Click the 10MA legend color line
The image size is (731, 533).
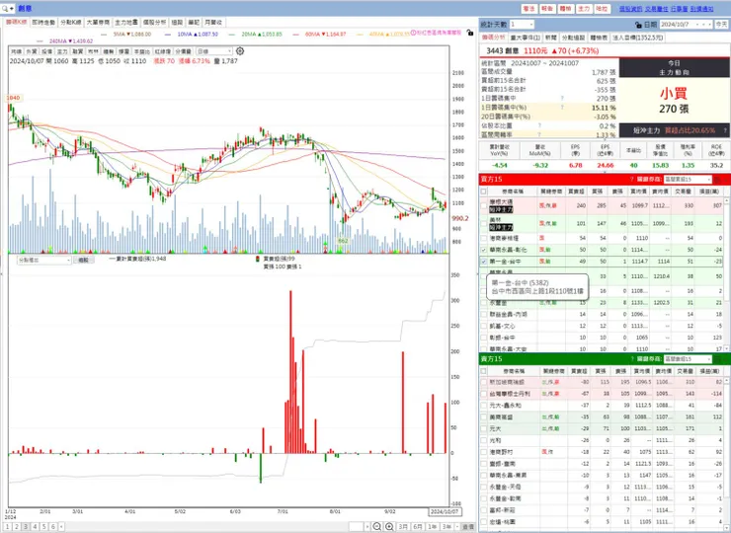(168, 34)
